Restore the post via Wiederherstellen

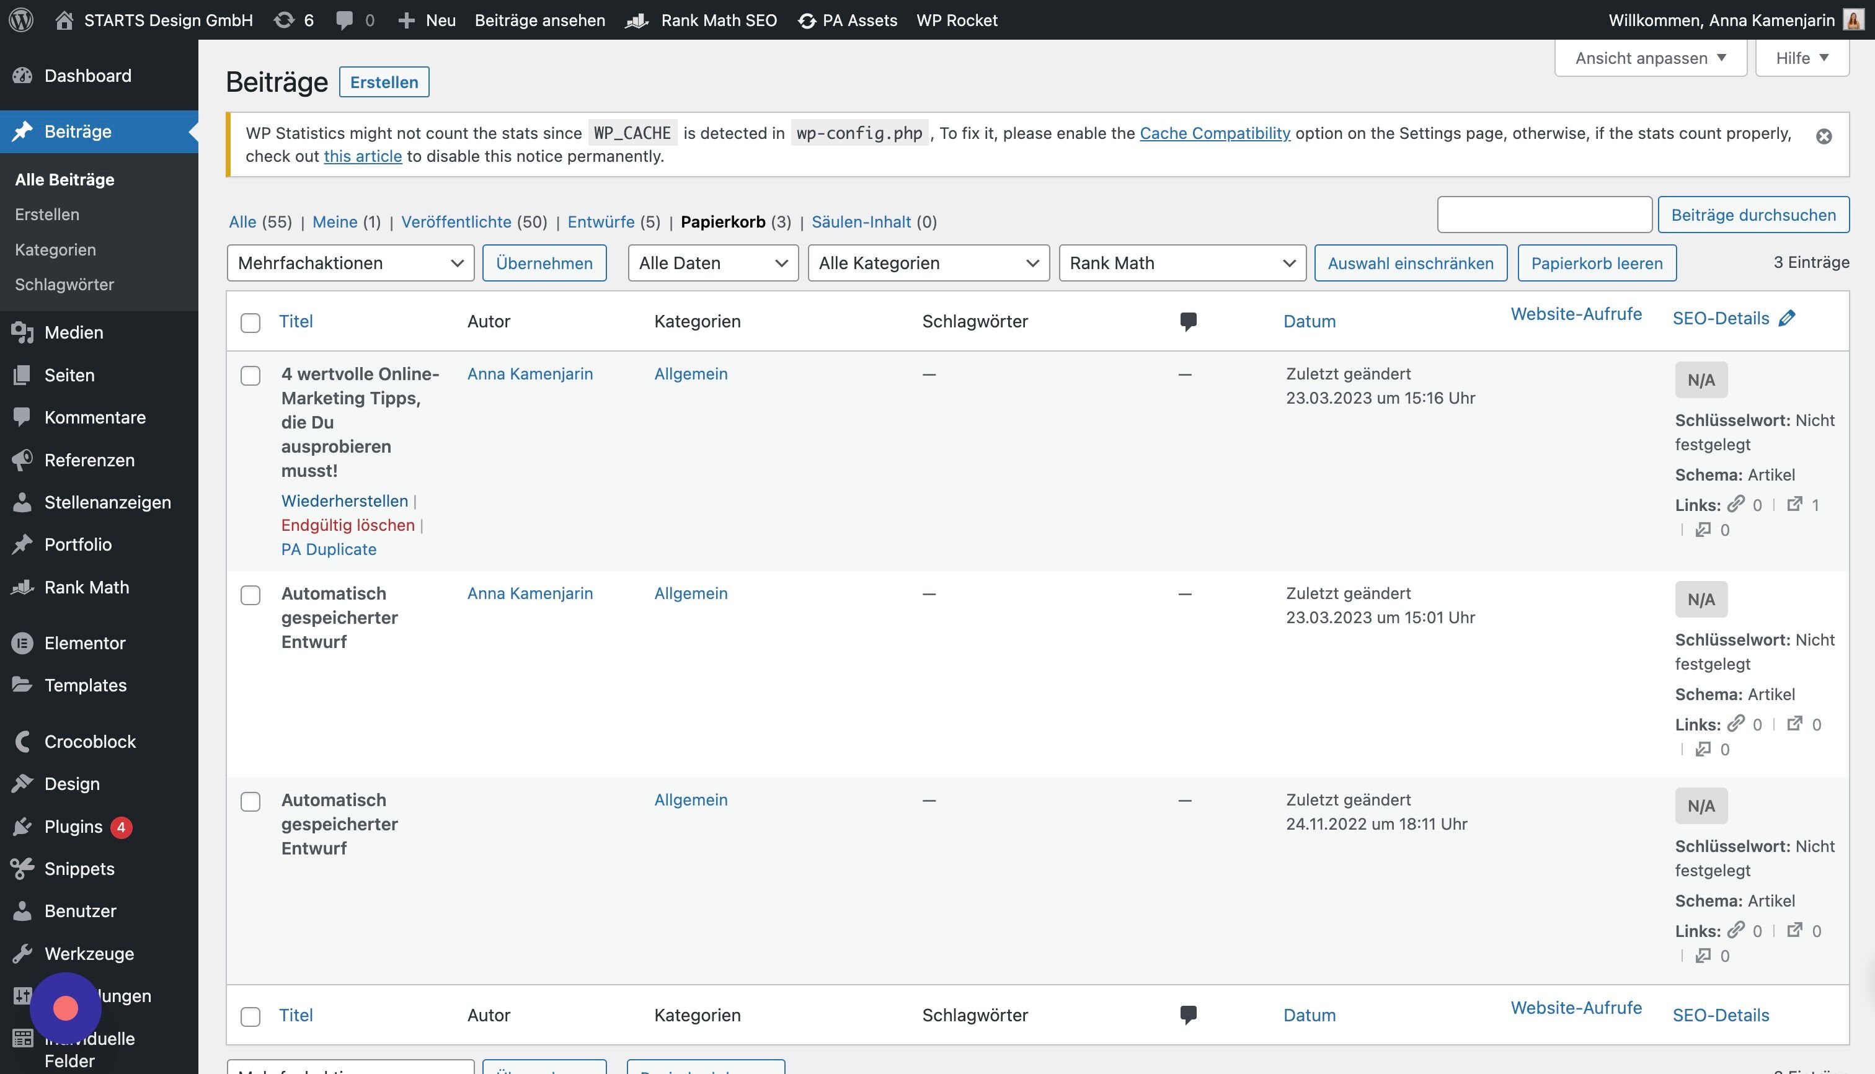tap(344, 501)
